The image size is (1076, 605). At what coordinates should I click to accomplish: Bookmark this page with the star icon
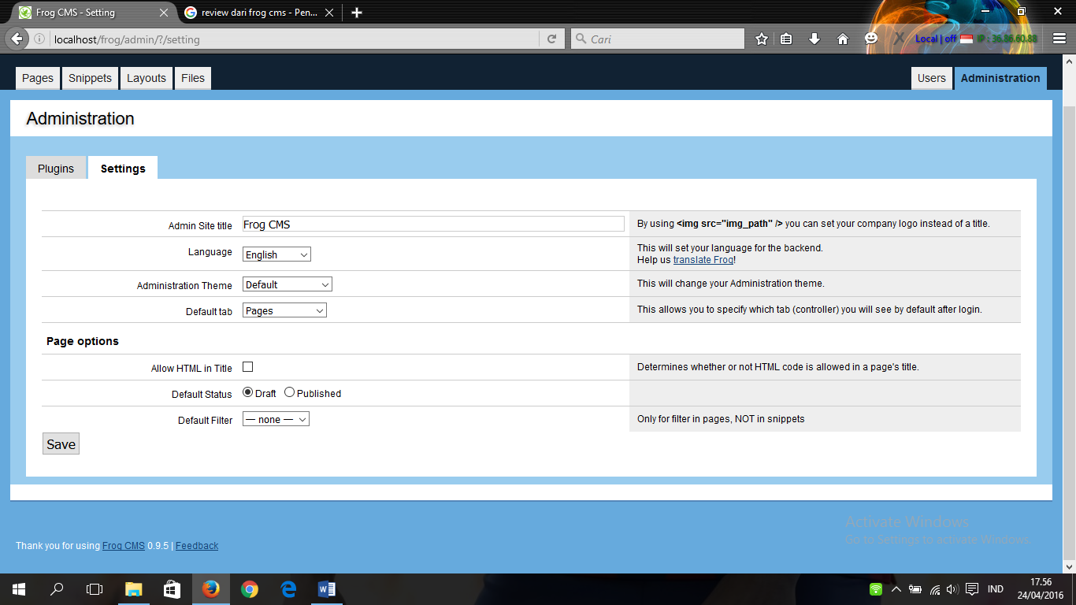(761, 39)
